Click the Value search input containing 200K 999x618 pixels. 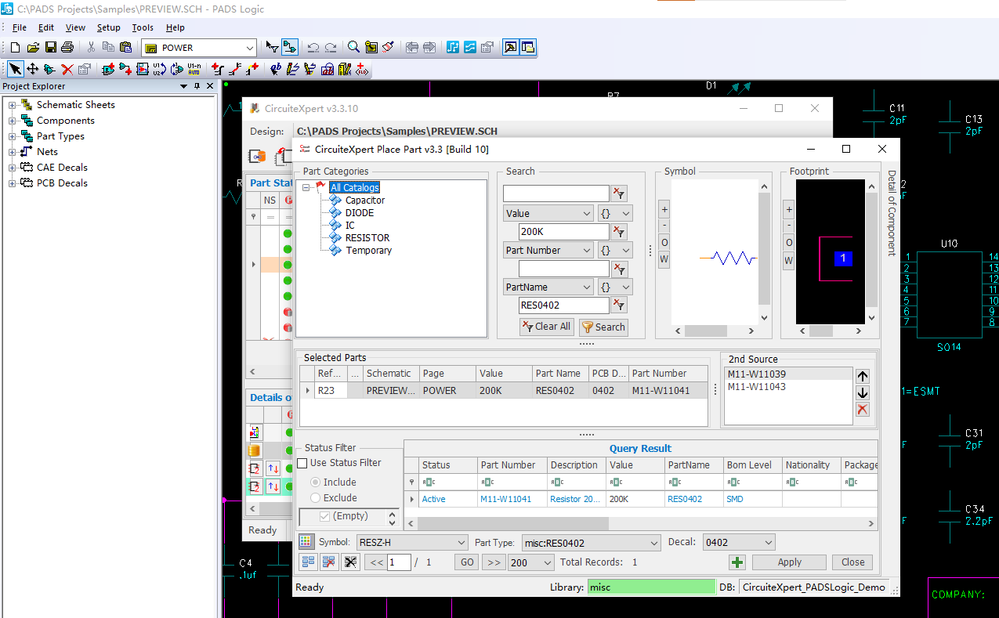[564, 232]
